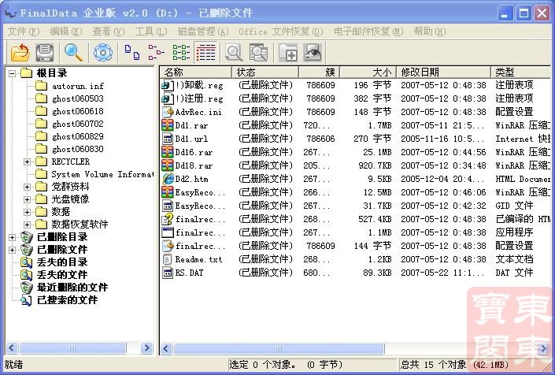The width and height of the screenshot is (555, 375).
Task: Click the blue magnifier Find icon
Action: pyautogui.click(x=74, y=53)
